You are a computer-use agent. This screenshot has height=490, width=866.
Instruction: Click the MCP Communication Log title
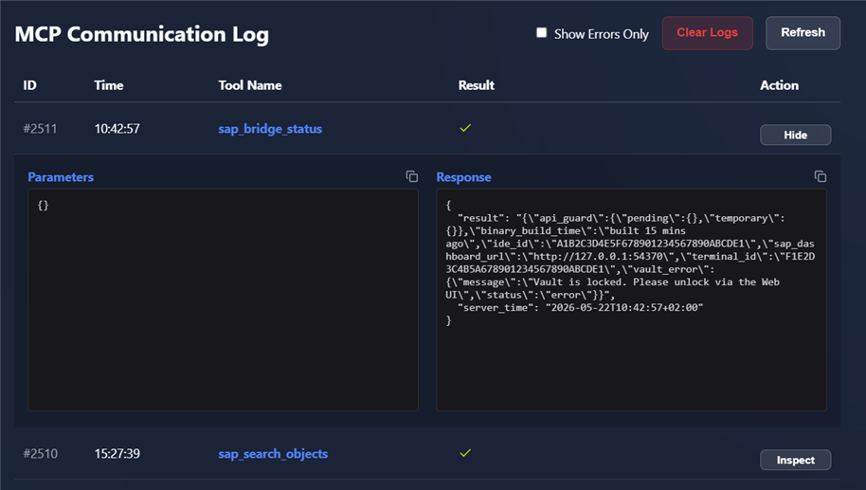click(142, 34)
